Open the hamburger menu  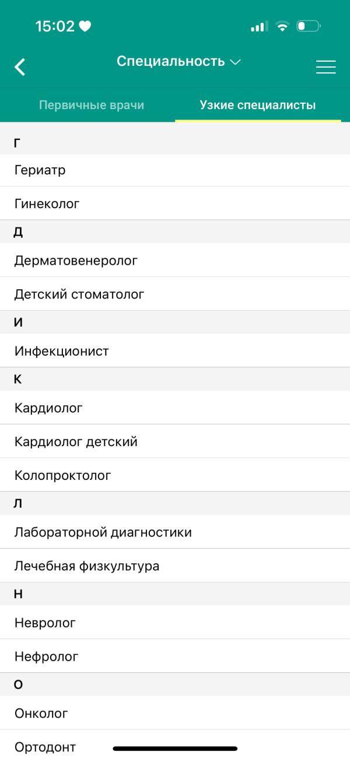coord(325,67)
